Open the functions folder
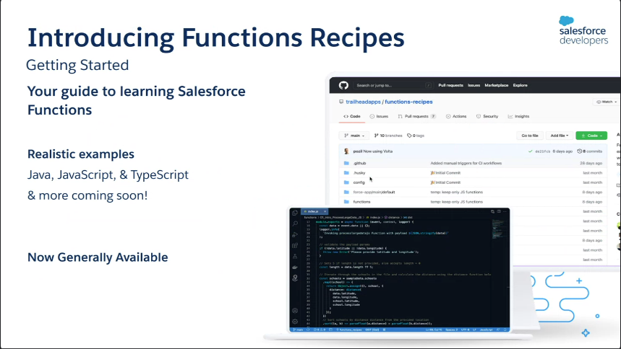 pos(361,202)
